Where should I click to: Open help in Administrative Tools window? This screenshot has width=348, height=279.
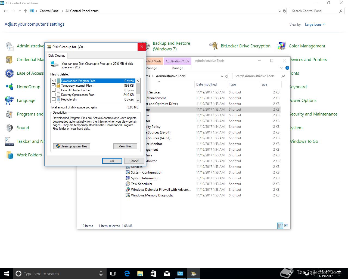pos(287,68)
